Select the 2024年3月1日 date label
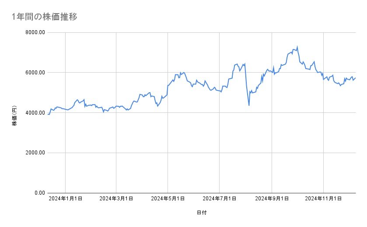The height and width of the screenshot is (227, 367). [116, 199]
